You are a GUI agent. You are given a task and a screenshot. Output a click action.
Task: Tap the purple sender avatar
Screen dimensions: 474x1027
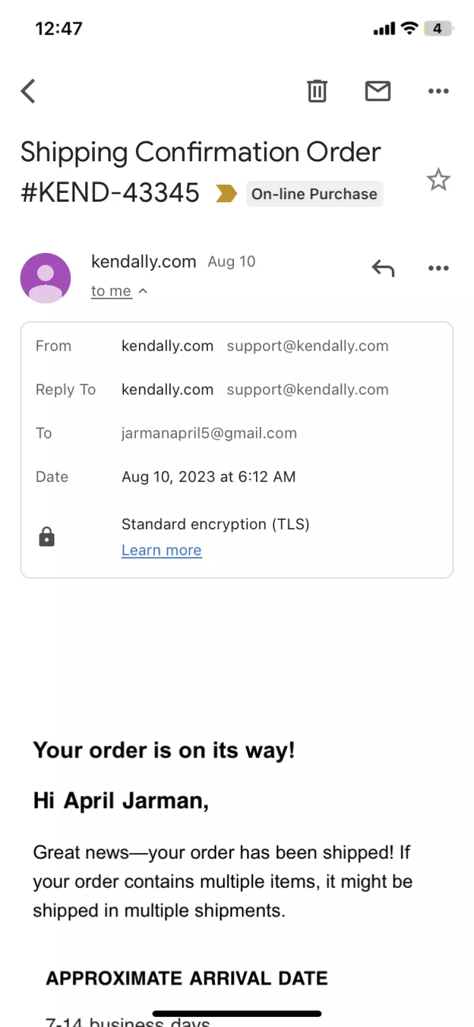click(x=46, y=278)
